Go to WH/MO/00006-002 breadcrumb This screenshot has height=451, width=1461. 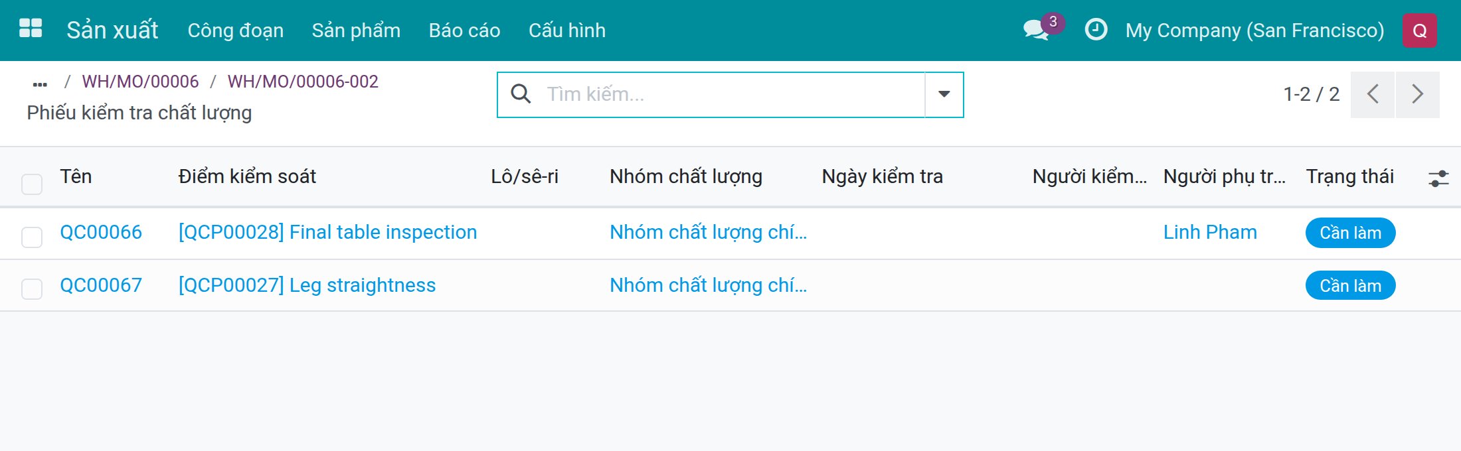click(303, 82)
